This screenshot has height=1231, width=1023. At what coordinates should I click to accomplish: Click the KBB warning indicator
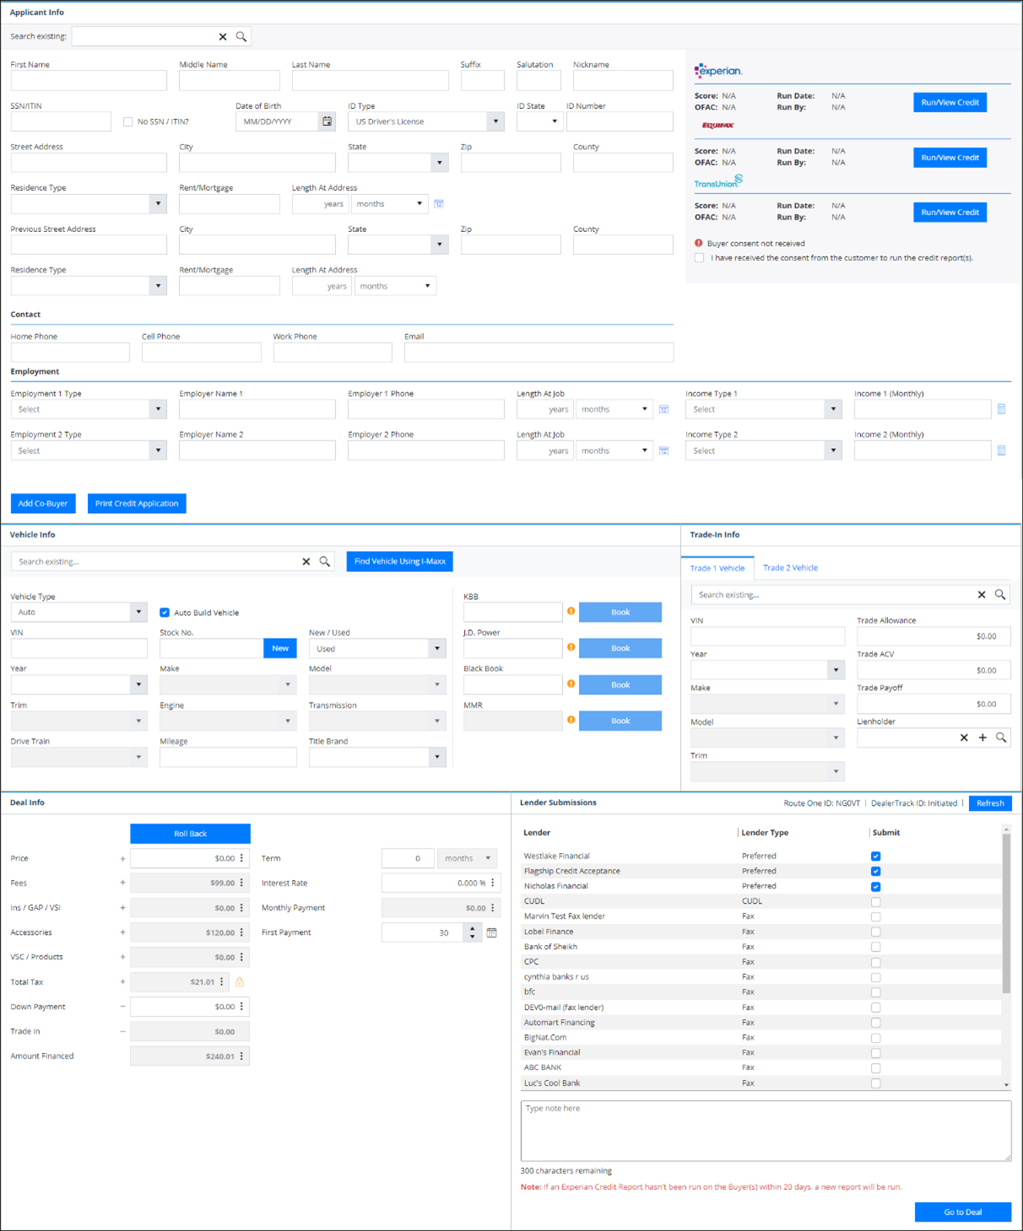[x=572, y=612]
